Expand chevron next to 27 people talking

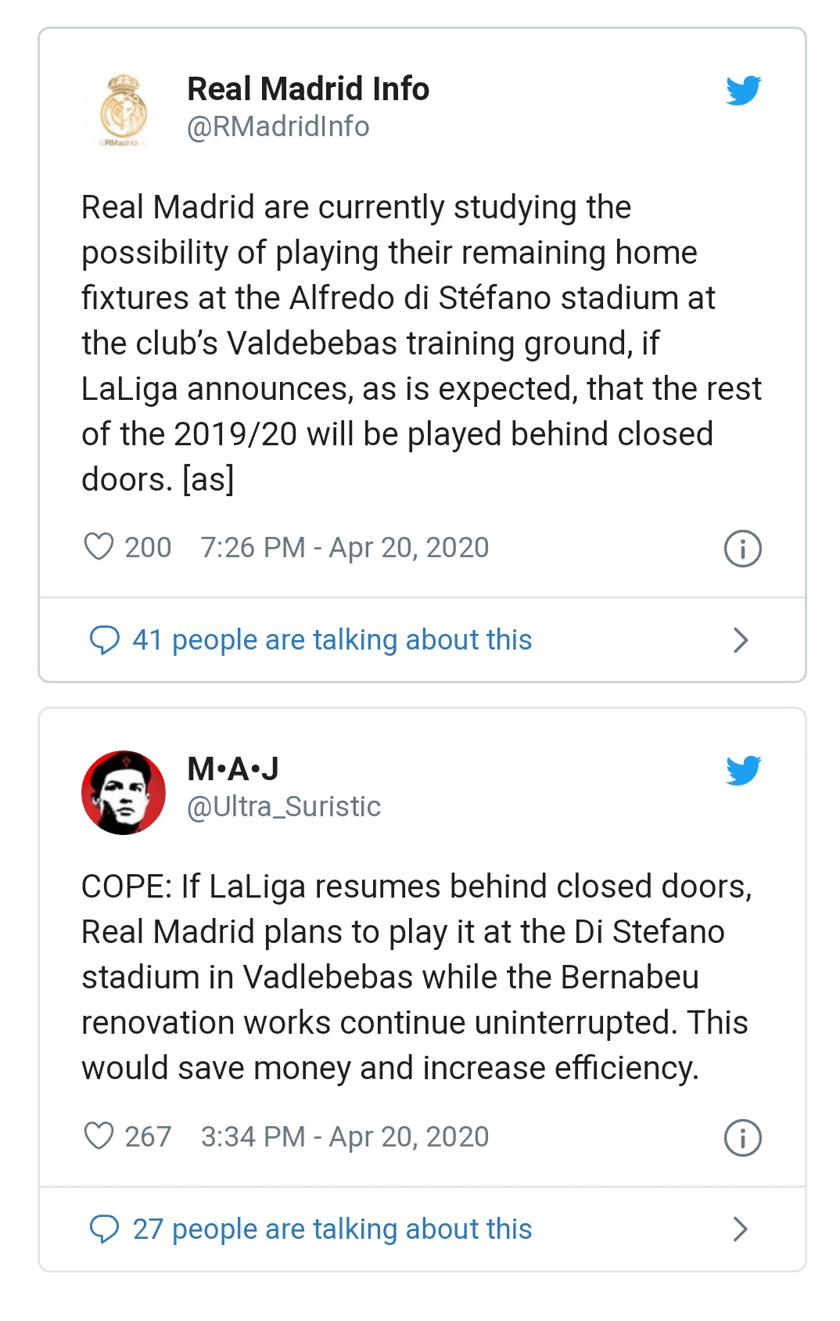pos(740,1229)
